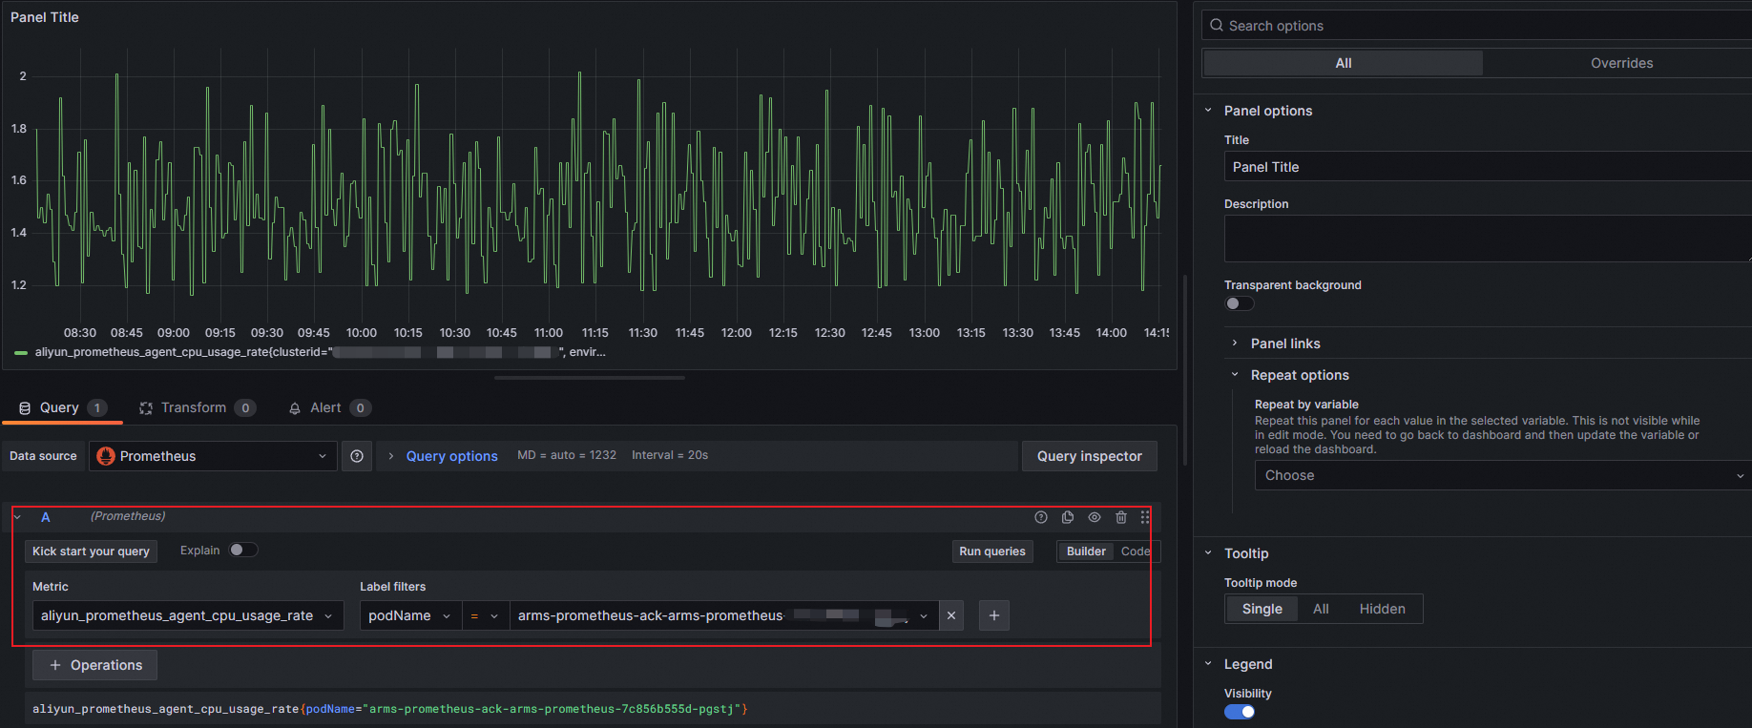Screen dimensions: 1752x728
Task: Grab the drag handle of query A
Action: point(1145,517)
